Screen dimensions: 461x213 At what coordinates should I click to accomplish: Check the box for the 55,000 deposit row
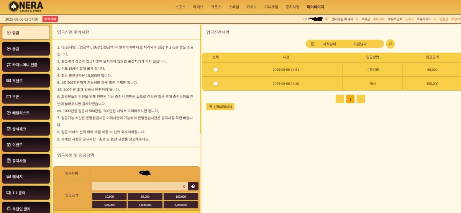point(215,70)
